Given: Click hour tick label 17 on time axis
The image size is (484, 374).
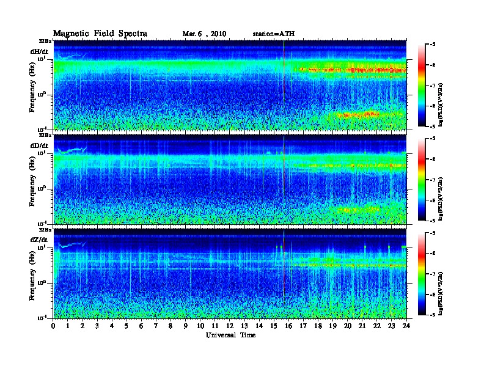Looking at the screenshot, I should (303, 326).
